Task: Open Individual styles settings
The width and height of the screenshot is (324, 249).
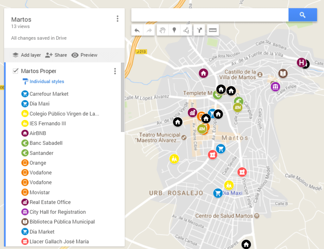Action: click(x=47, y=82)
